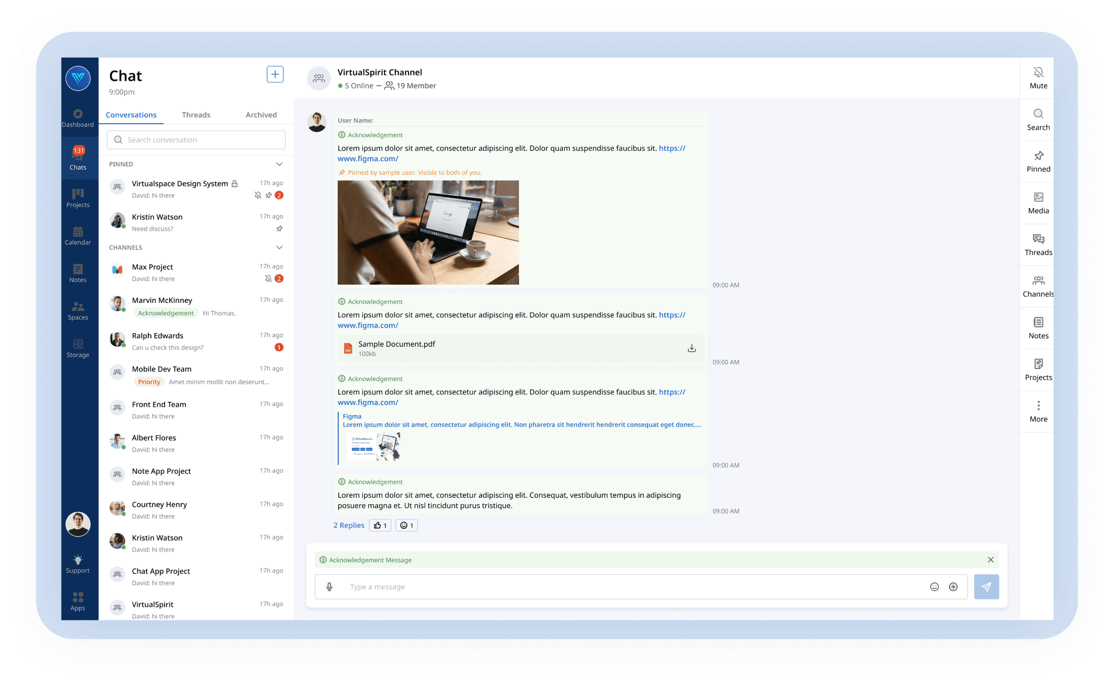The width and height of the screenshot is (1114, 684).
Task: Open emoji picker in message box
Action: coord(934,587)
